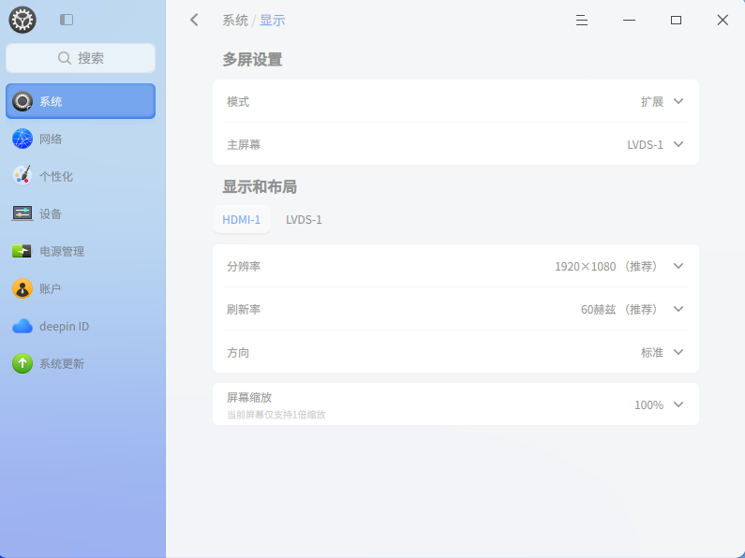Click the hint 当前屏幕仅支持1倍缩放
The width and height of the screenshot is (745, 558).
pyautogui.click(x=276, y=415)
